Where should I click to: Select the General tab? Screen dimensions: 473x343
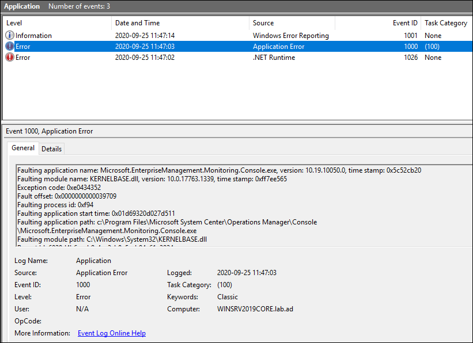pos(23,148)
